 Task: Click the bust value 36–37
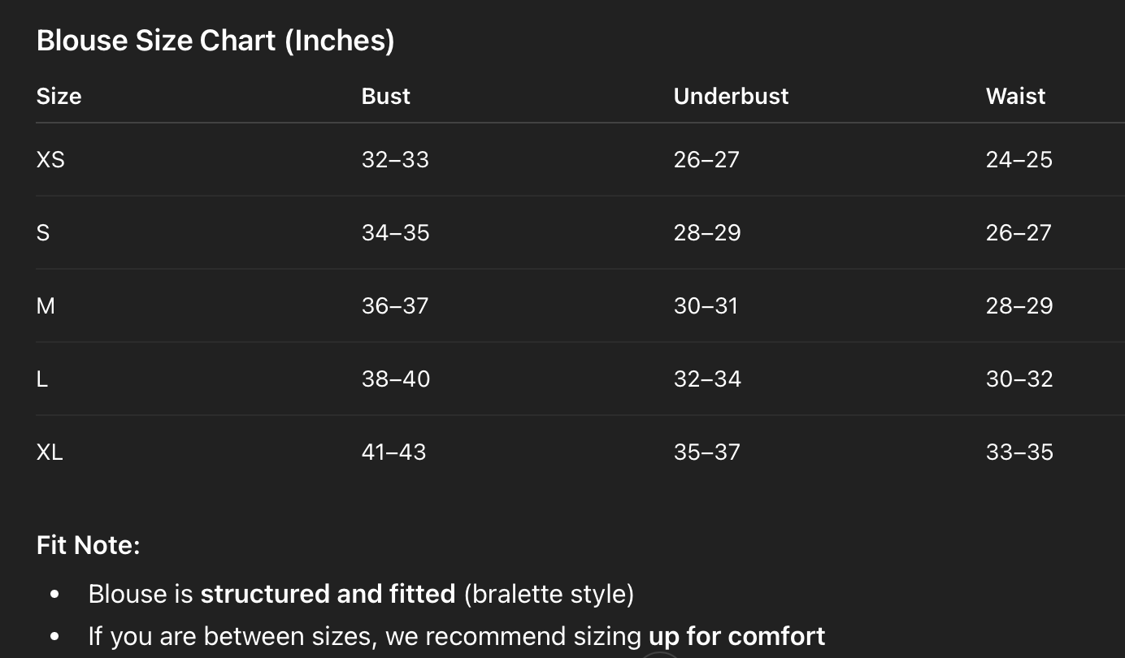click(x=395, y=305)
